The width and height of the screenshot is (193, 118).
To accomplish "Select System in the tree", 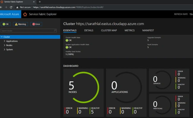I will pos(10,50).
